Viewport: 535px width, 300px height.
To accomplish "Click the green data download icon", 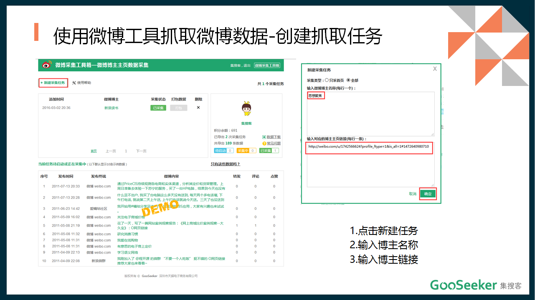I will click(x=264, y=137).
